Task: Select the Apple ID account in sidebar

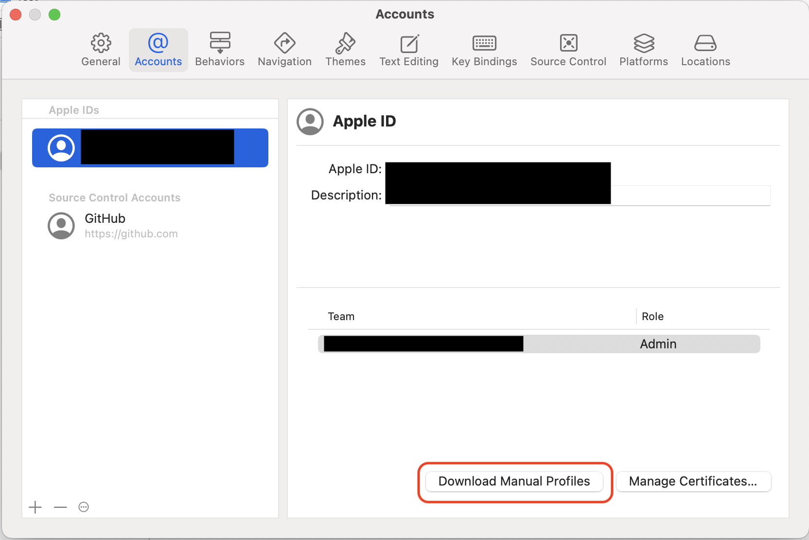Action: tap(150, 148)
